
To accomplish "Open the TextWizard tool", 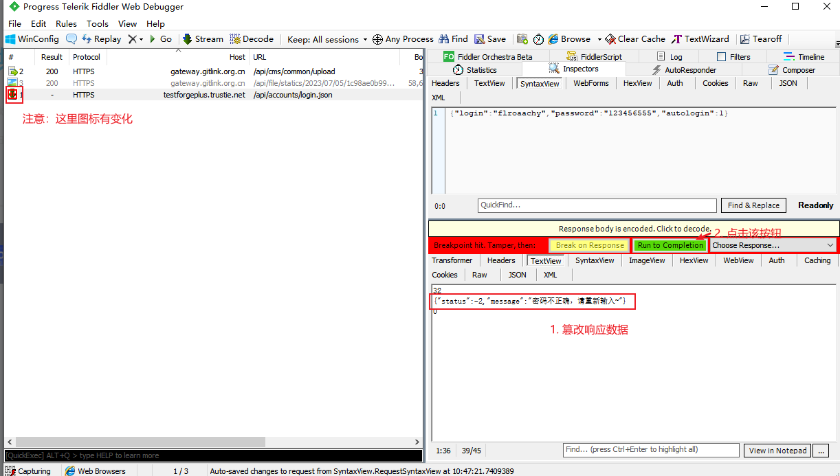I will point(700,39).
